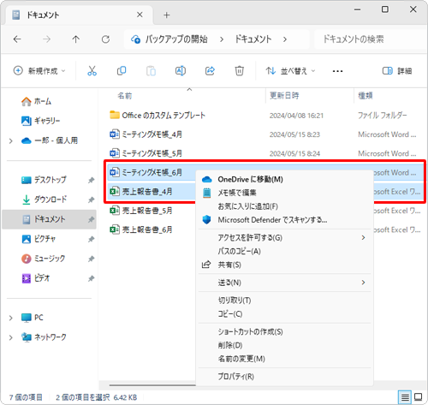This screenshot has height=405, width=428.
Task: Add a new tab with plus button
Action: [167, 15]
